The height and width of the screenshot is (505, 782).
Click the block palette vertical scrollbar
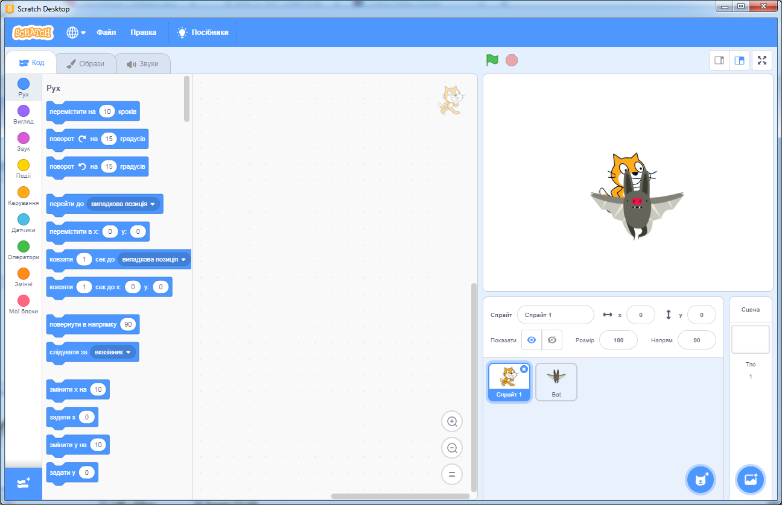coord(187,98)
